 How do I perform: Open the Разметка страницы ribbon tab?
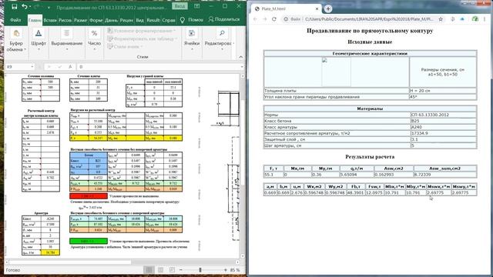(80, 20)
